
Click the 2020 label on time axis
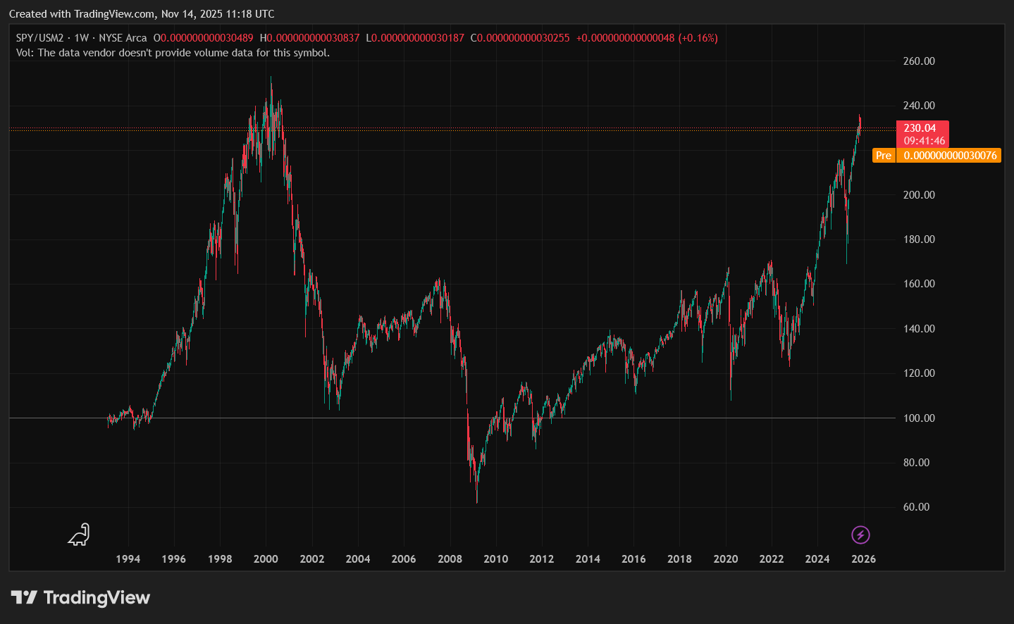(726, 559)
